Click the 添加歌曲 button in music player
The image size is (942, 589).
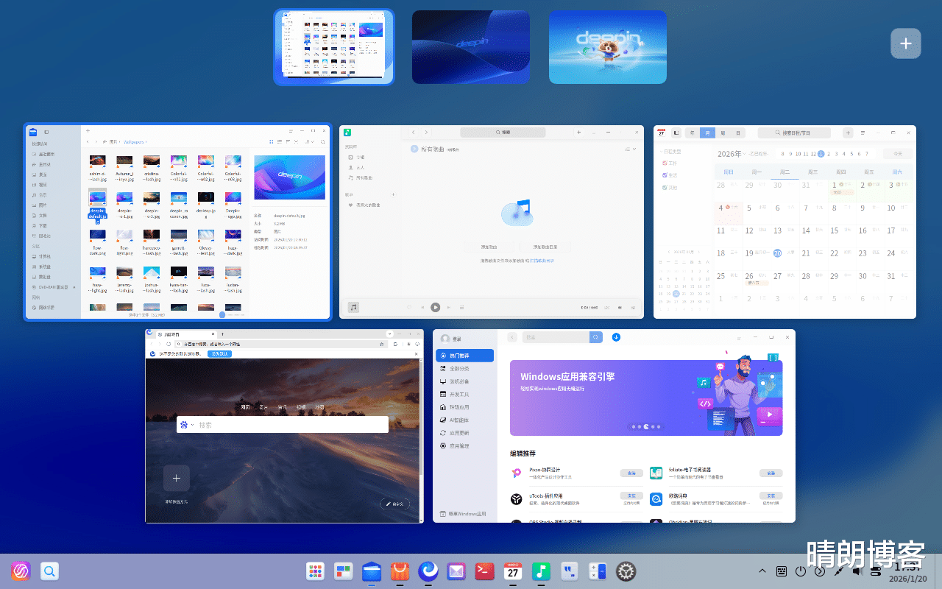point(489,247)
